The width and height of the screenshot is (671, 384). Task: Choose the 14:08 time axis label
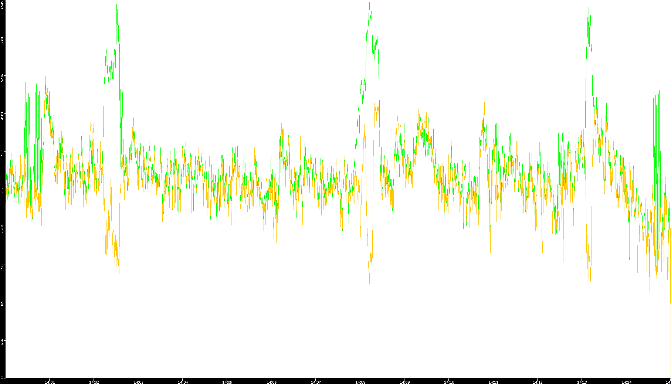pyautogui.click(x=360, y=382)
